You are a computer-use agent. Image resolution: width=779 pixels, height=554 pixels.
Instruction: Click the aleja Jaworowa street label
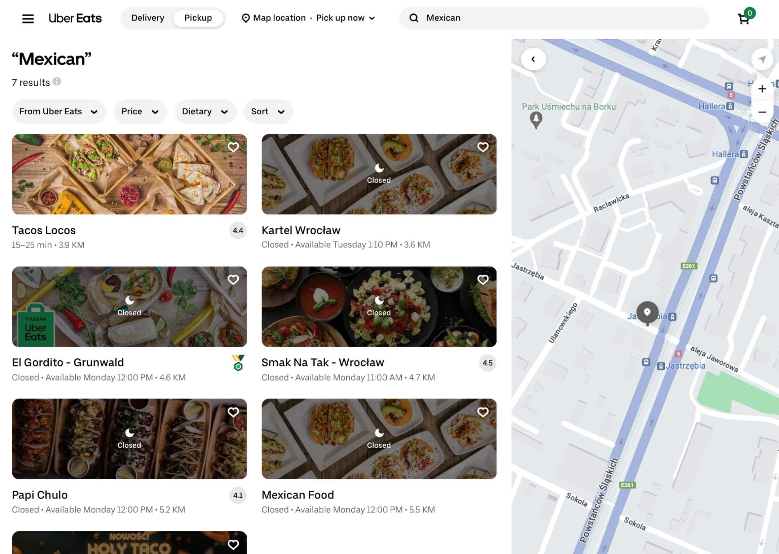coord(714,359)
